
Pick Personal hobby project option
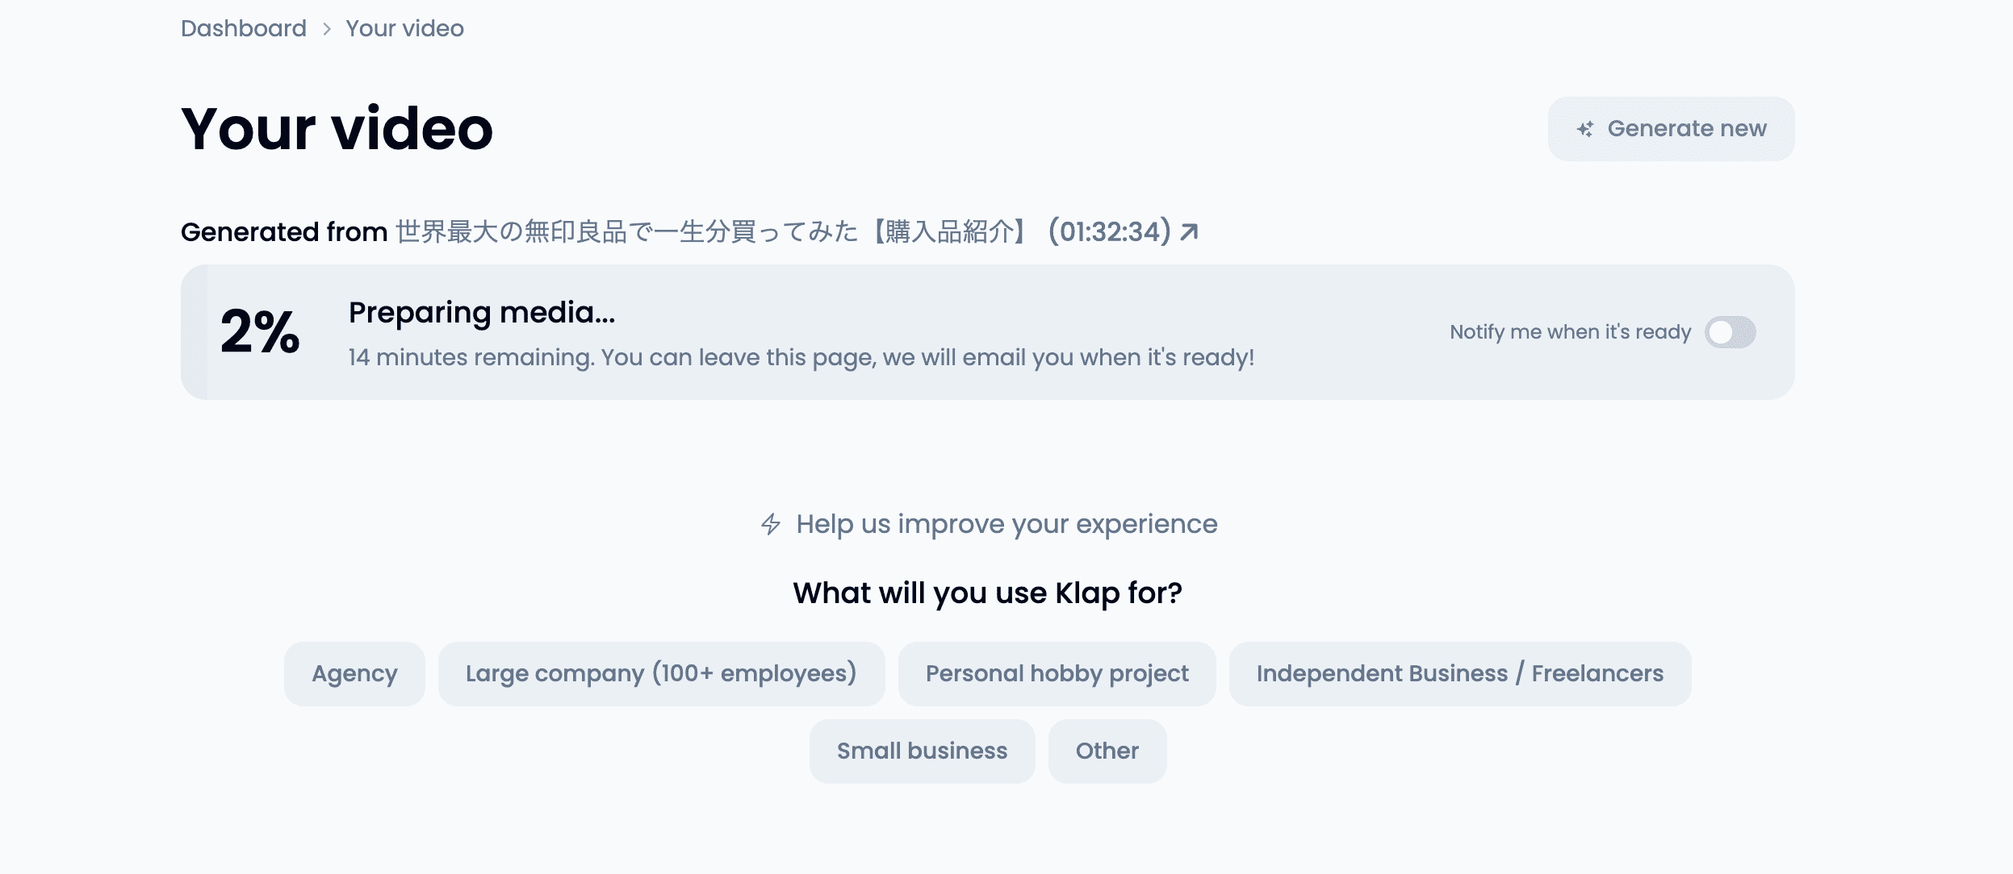tap(1057, 674)
